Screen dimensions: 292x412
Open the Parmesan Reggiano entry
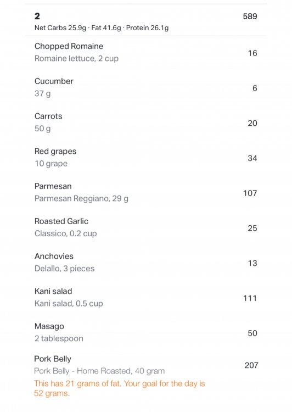coord(146,192)
